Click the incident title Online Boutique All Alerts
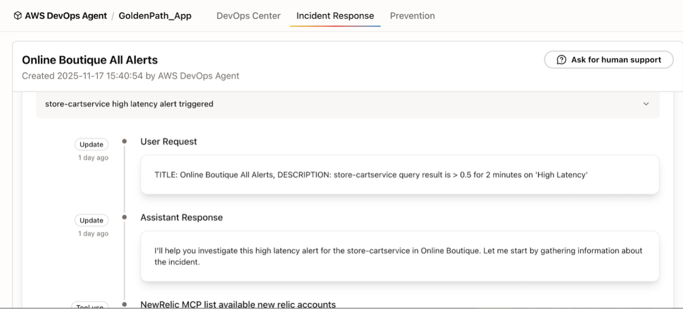Screen dimensions: 683x310 90,60
